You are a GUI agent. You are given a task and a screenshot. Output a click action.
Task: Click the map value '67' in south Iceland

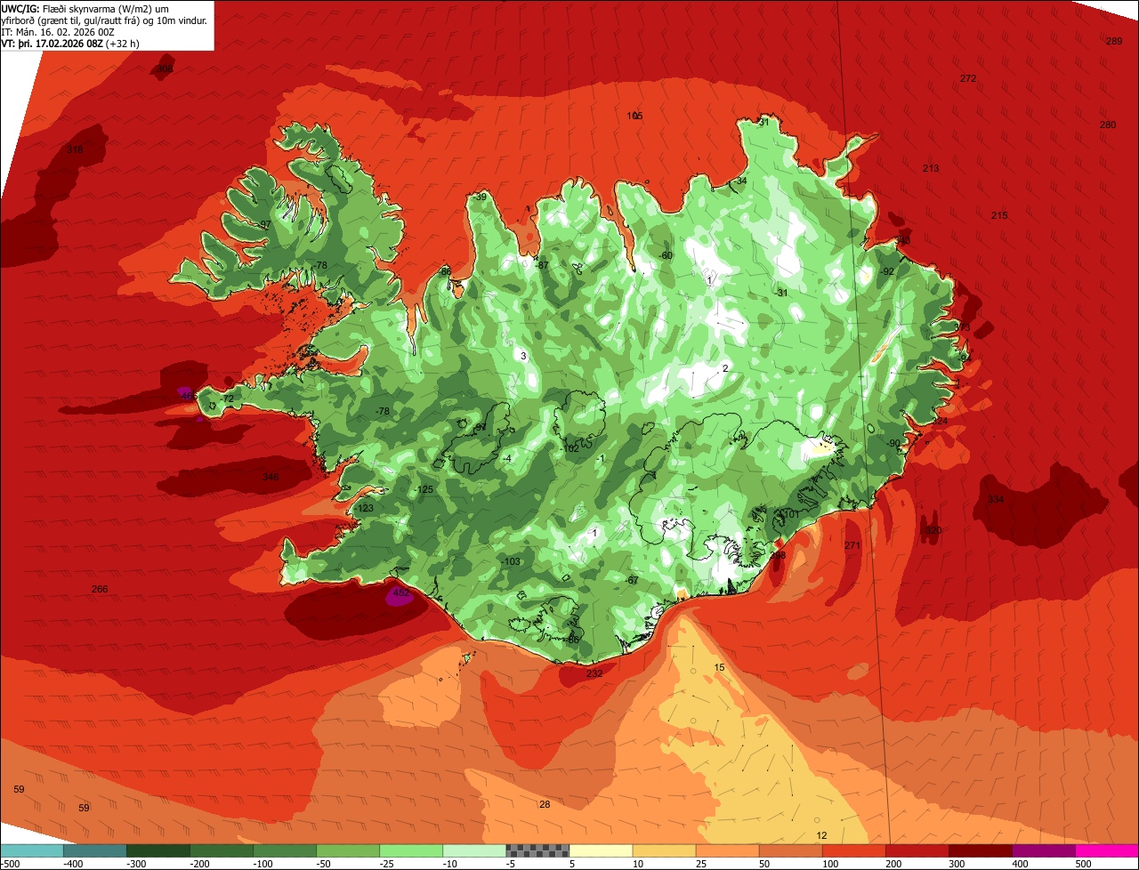(634, 580)
